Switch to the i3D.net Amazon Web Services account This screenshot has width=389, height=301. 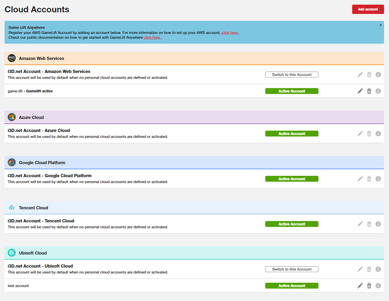pyautogui.click(x=292, y=74)
